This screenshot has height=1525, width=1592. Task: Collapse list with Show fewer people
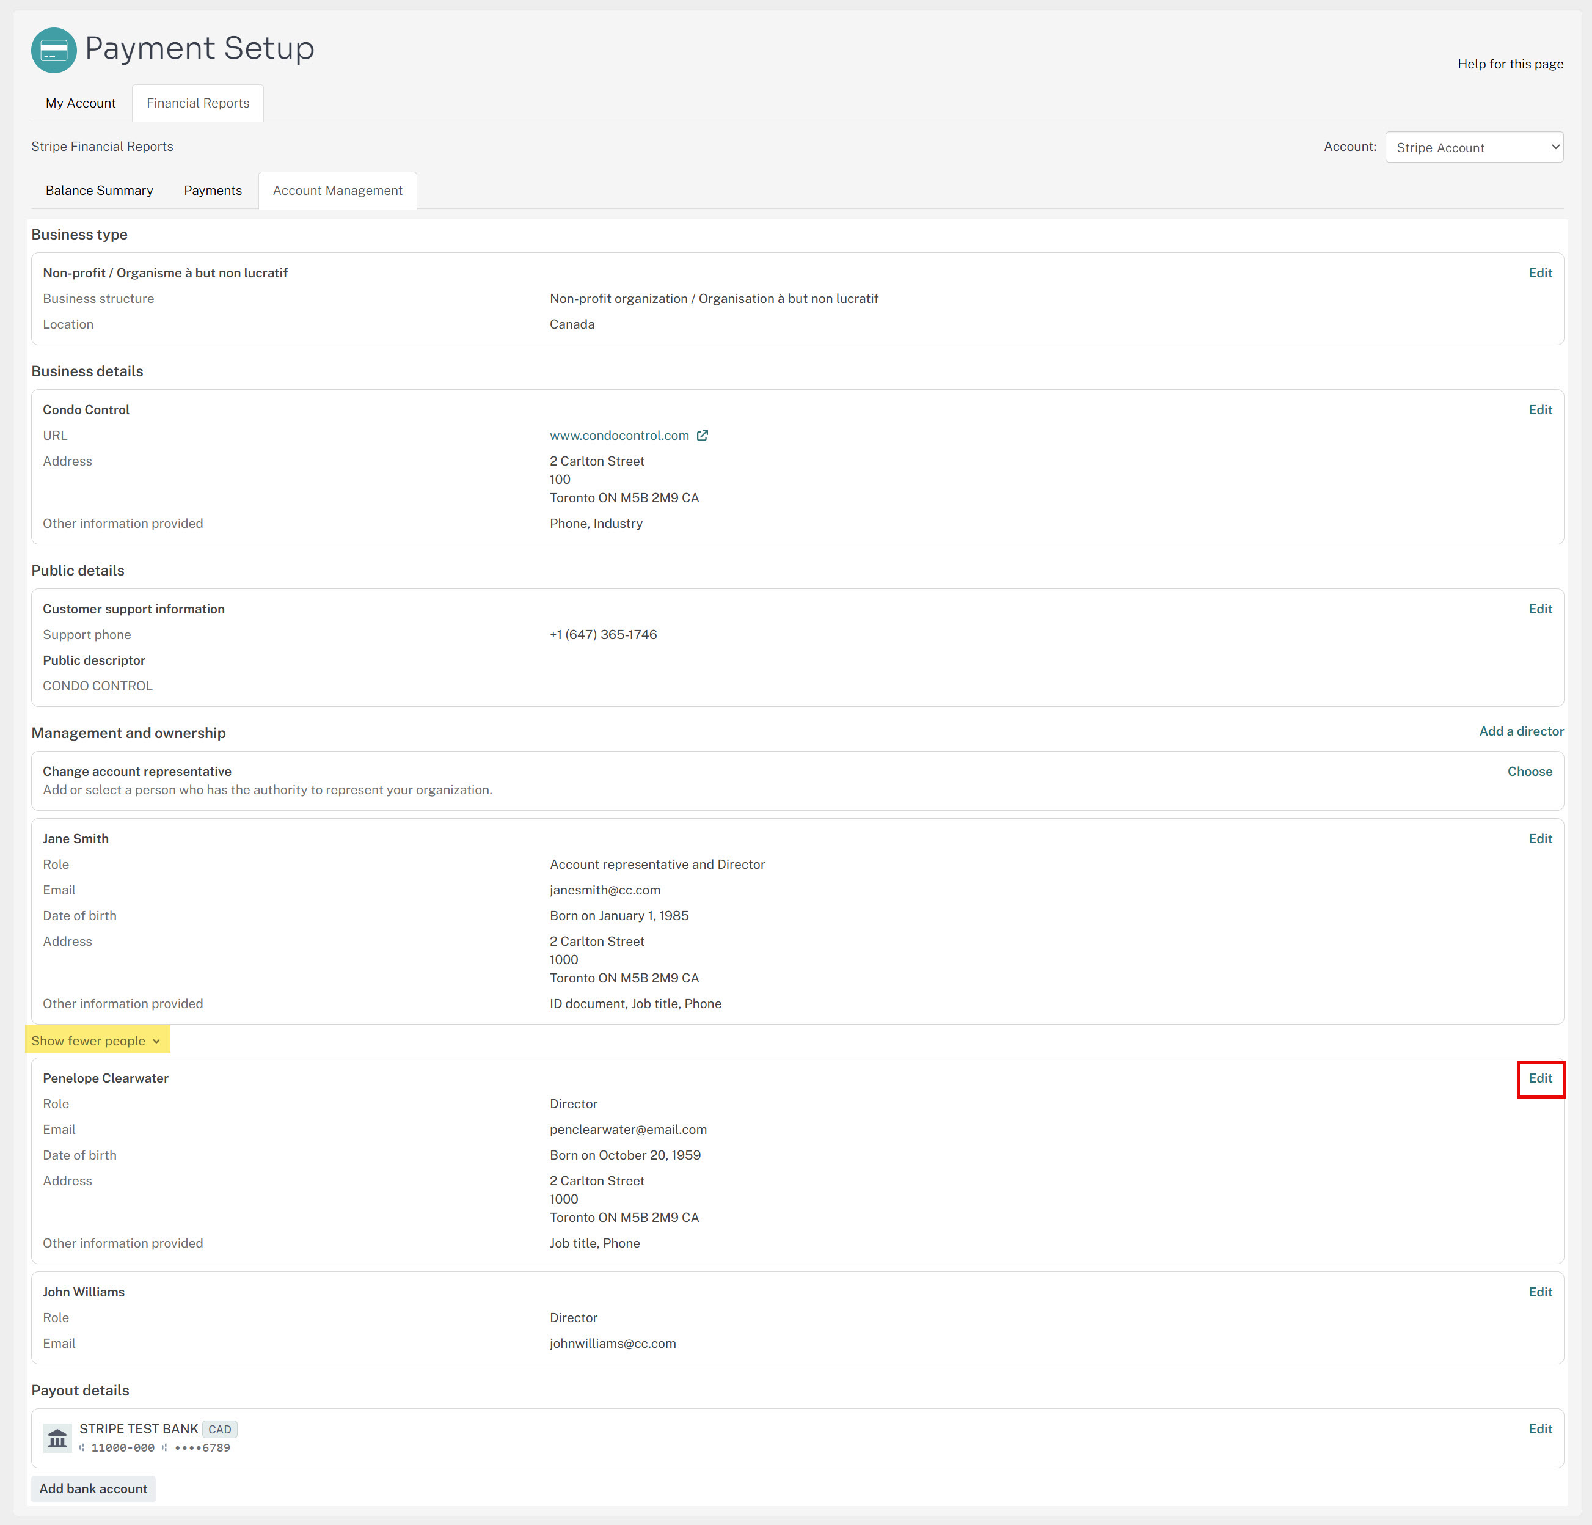point(97,1040)
